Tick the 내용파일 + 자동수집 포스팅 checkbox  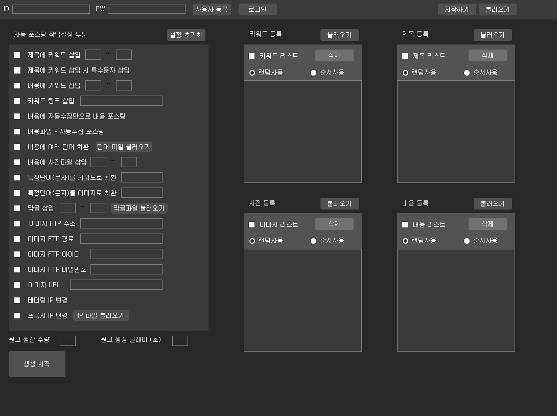click(x=17, y=131)
